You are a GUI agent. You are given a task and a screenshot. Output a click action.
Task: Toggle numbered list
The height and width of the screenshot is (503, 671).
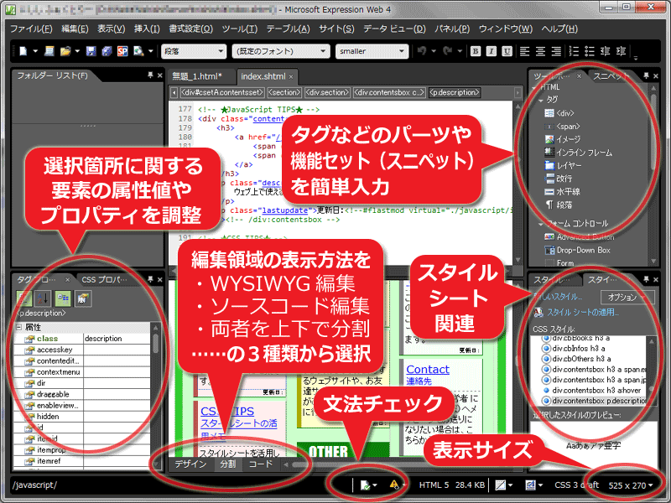coord(574,51)
